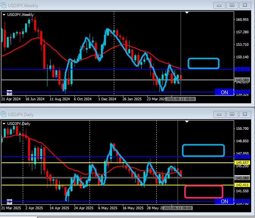Click the 150.700 price scale value in Daily chart
Screen dimensions: 255x218
pyautogui.click(x=242, y=128)
